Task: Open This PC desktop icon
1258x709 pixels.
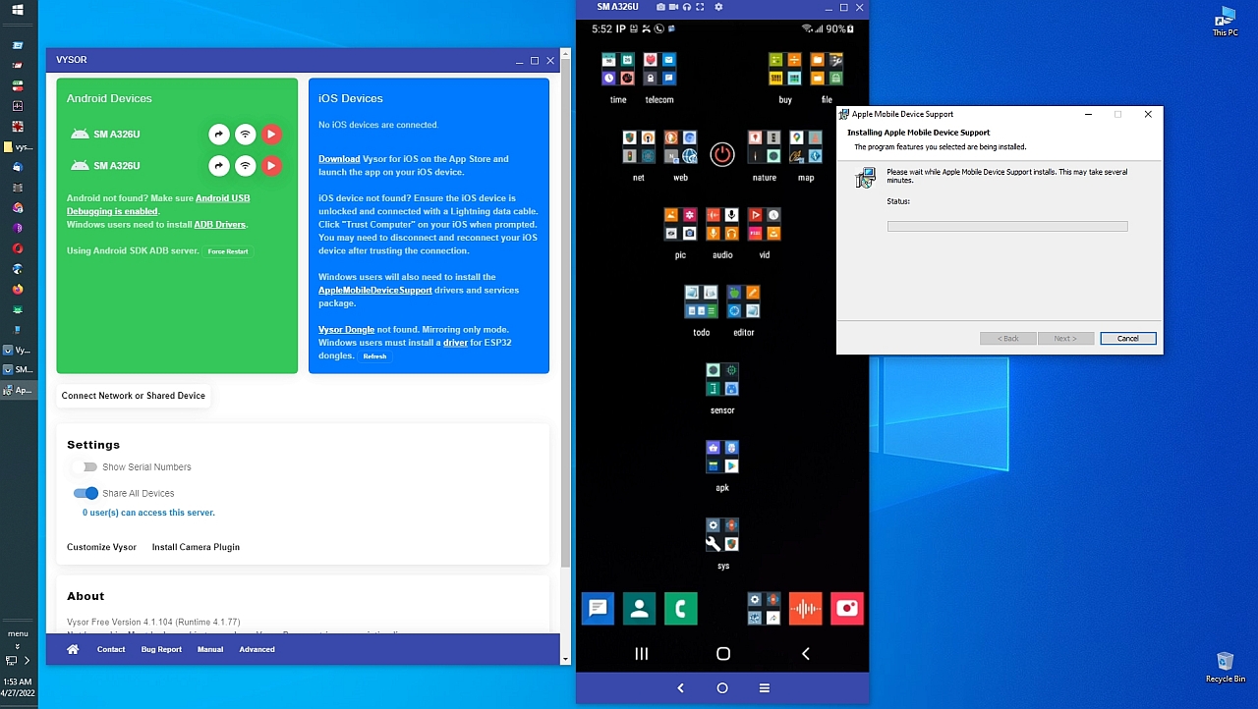Action: point(1225,22)
